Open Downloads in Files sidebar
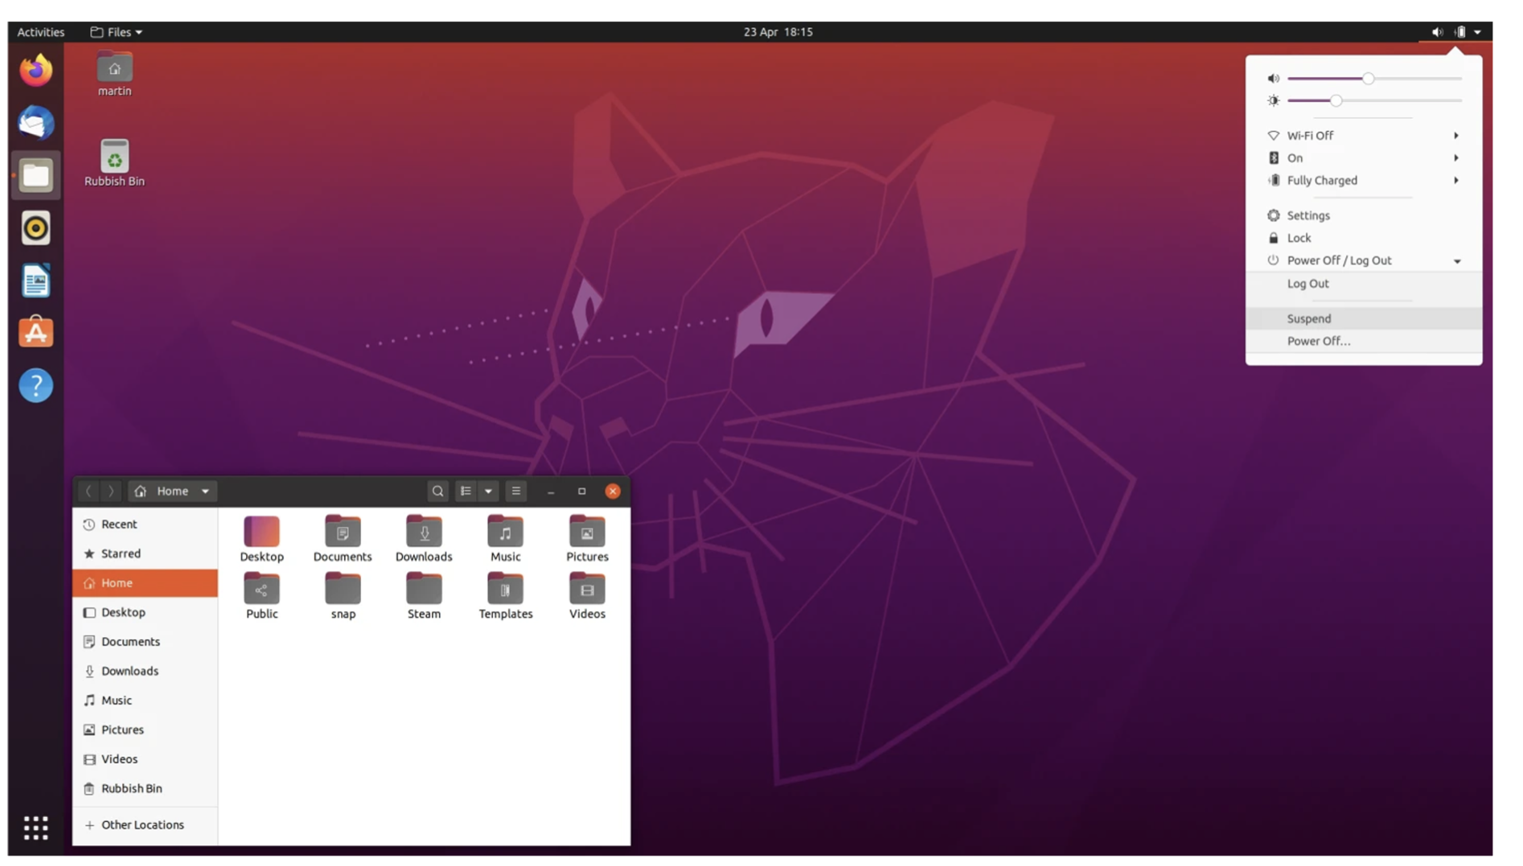Image resolution: width=1523 pixels, height=866 pixels. click(x=145, y=672)
